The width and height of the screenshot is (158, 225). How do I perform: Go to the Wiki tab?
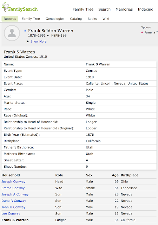tap(106, 19)
